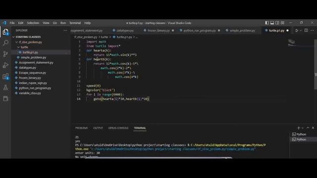Switch to datatypes.py editor tab
317x178 pixels.
click(125, 31)
